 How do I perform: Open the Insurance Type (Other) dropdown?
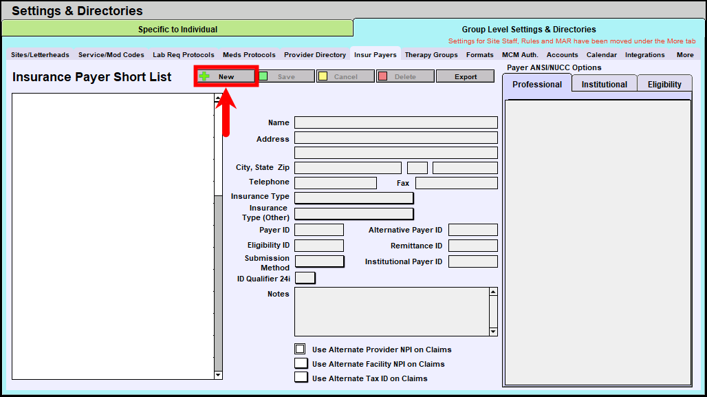353,213
